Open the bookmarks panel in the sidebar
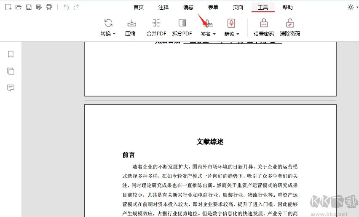Screen dimensions: 359x217 11,54
